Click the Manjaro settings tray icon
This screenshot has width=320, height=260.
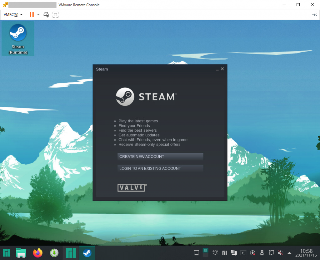coord(224,253)
